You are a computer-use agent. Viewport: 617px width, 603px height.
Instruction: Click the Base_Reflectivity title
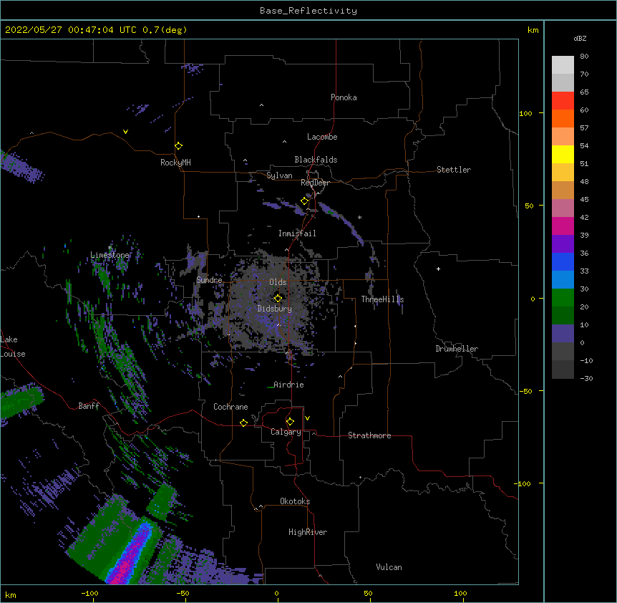(x=308, y=11)
